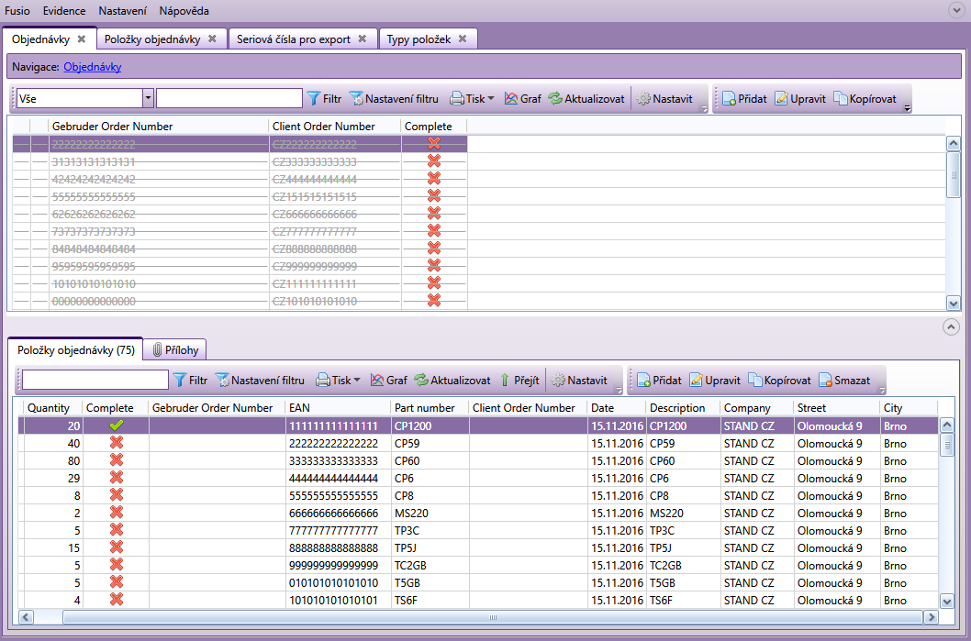Image resolution: width=971 pixels, height=641 pixels.
Task: Show the Graf chart in upper toolbar
Action: click(x=522, y=98)
